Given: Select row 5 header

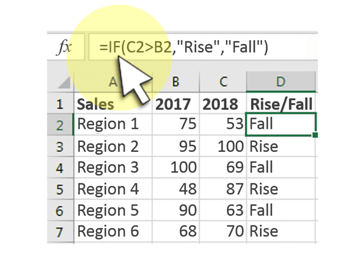Looking at the screenshot, I should coord(60,189).
